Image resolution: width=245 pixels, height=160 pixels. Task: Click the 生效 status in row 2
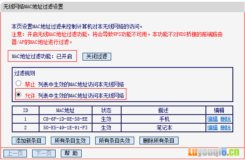pos(106,128)
